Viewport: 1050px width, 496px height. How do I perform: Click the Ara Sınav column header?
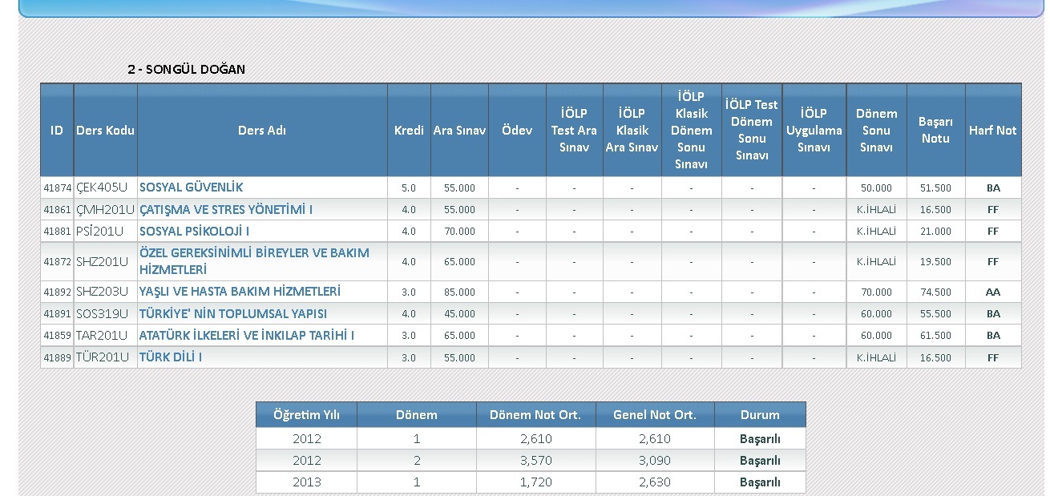pyautogui.click(x=459, y=130)
